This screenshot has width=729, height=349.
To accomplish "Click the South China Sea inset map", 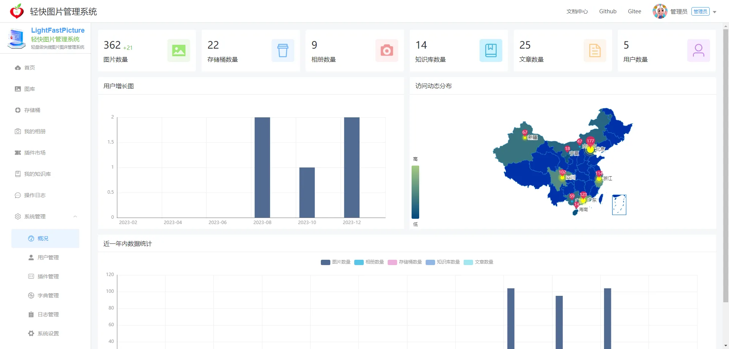I will pos(619,205).
